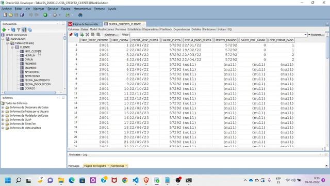Switch to the Columnas sub-tab
The image size is (330, 186).
[74, 29]
